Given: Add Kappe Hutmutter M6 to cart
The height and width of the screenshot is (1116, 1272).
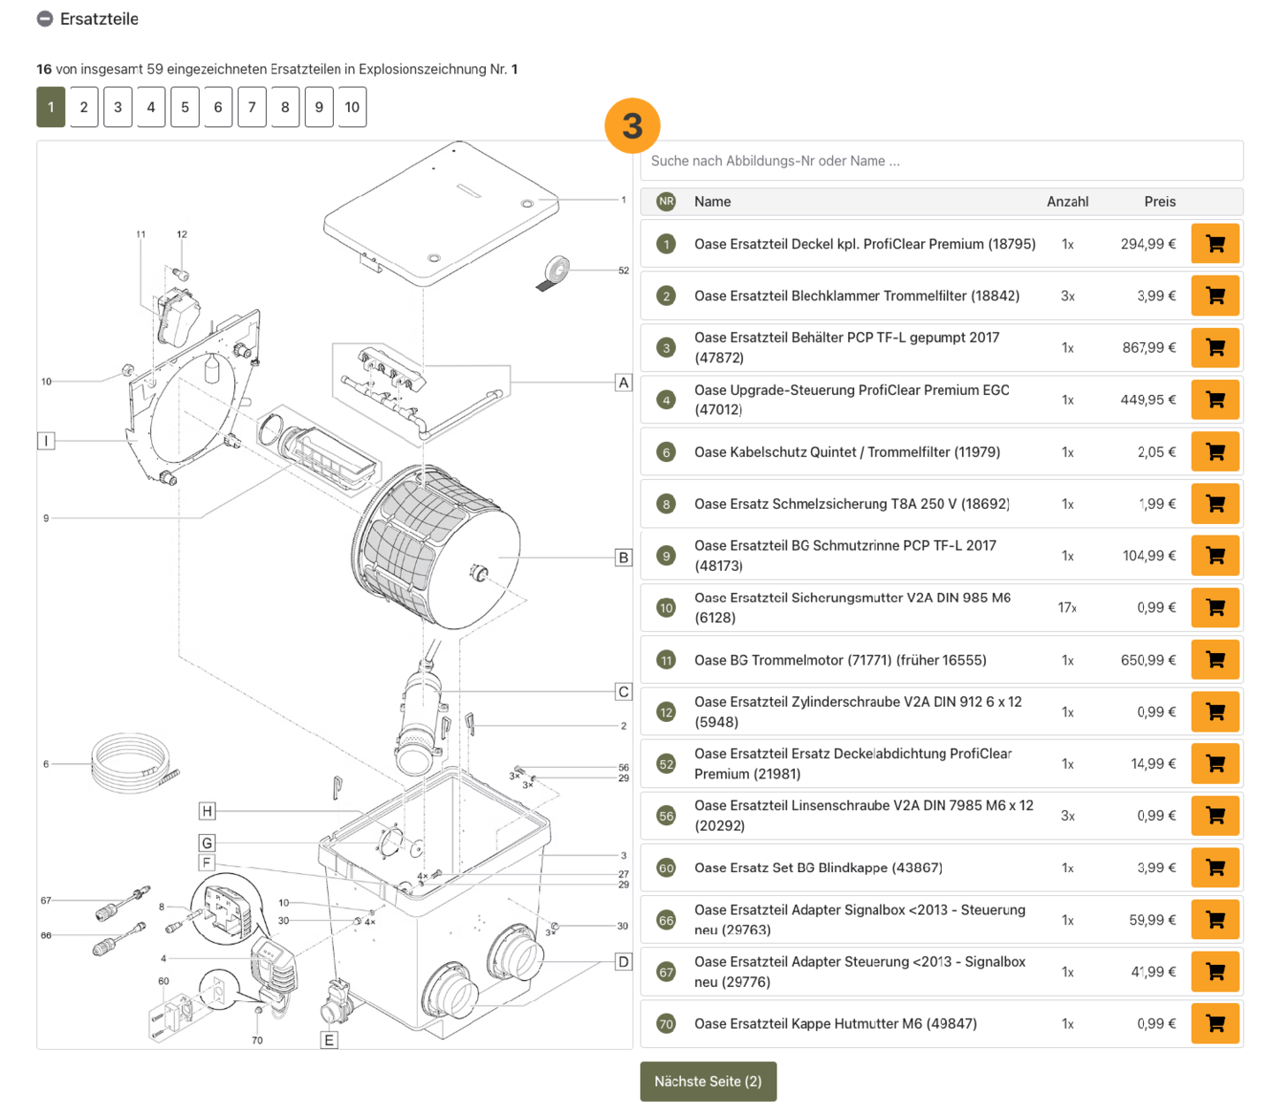Looking at the screenshot, I should click(1215, 1024).
